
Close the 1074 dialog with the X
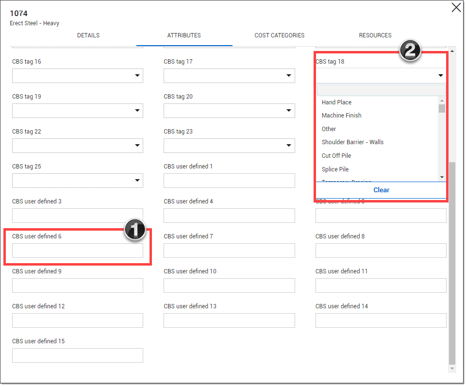pos(456,8)
